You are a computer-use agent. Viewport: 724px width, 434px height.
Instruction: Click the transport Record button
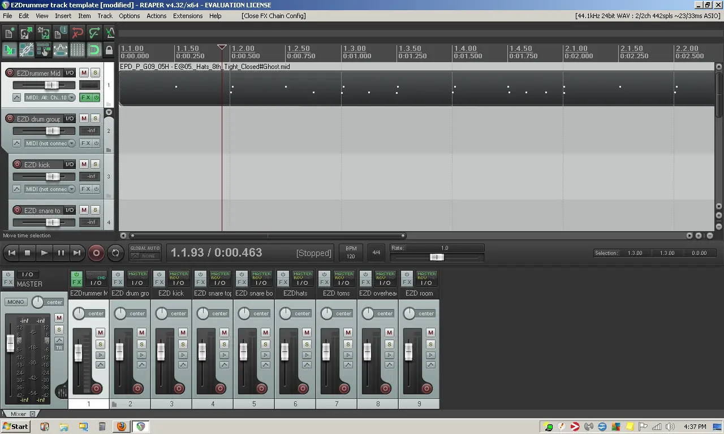point(96,253)
